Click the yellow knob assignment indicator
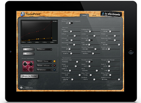Screen dimensions: 141x103 click(x=54, y=61)
